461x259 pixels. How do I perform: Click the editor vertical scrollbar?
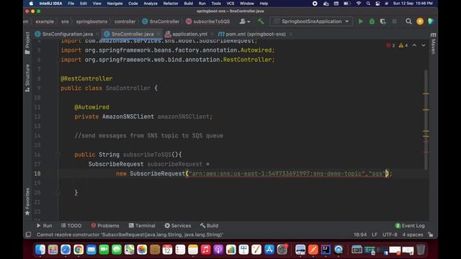click(x=426, y=119)
